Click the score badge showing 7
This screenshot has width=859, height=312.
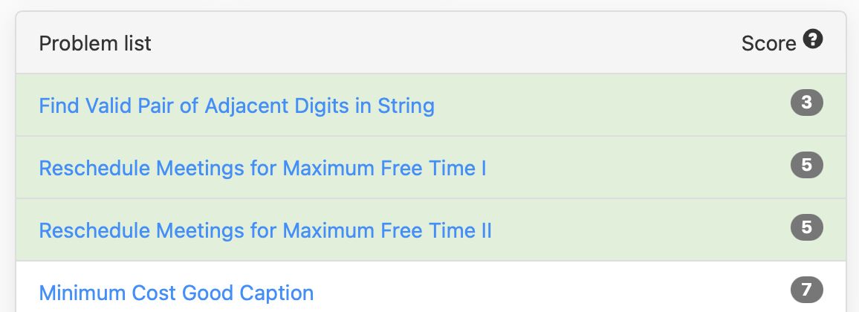pyautogui.click(x=806, y=290)
